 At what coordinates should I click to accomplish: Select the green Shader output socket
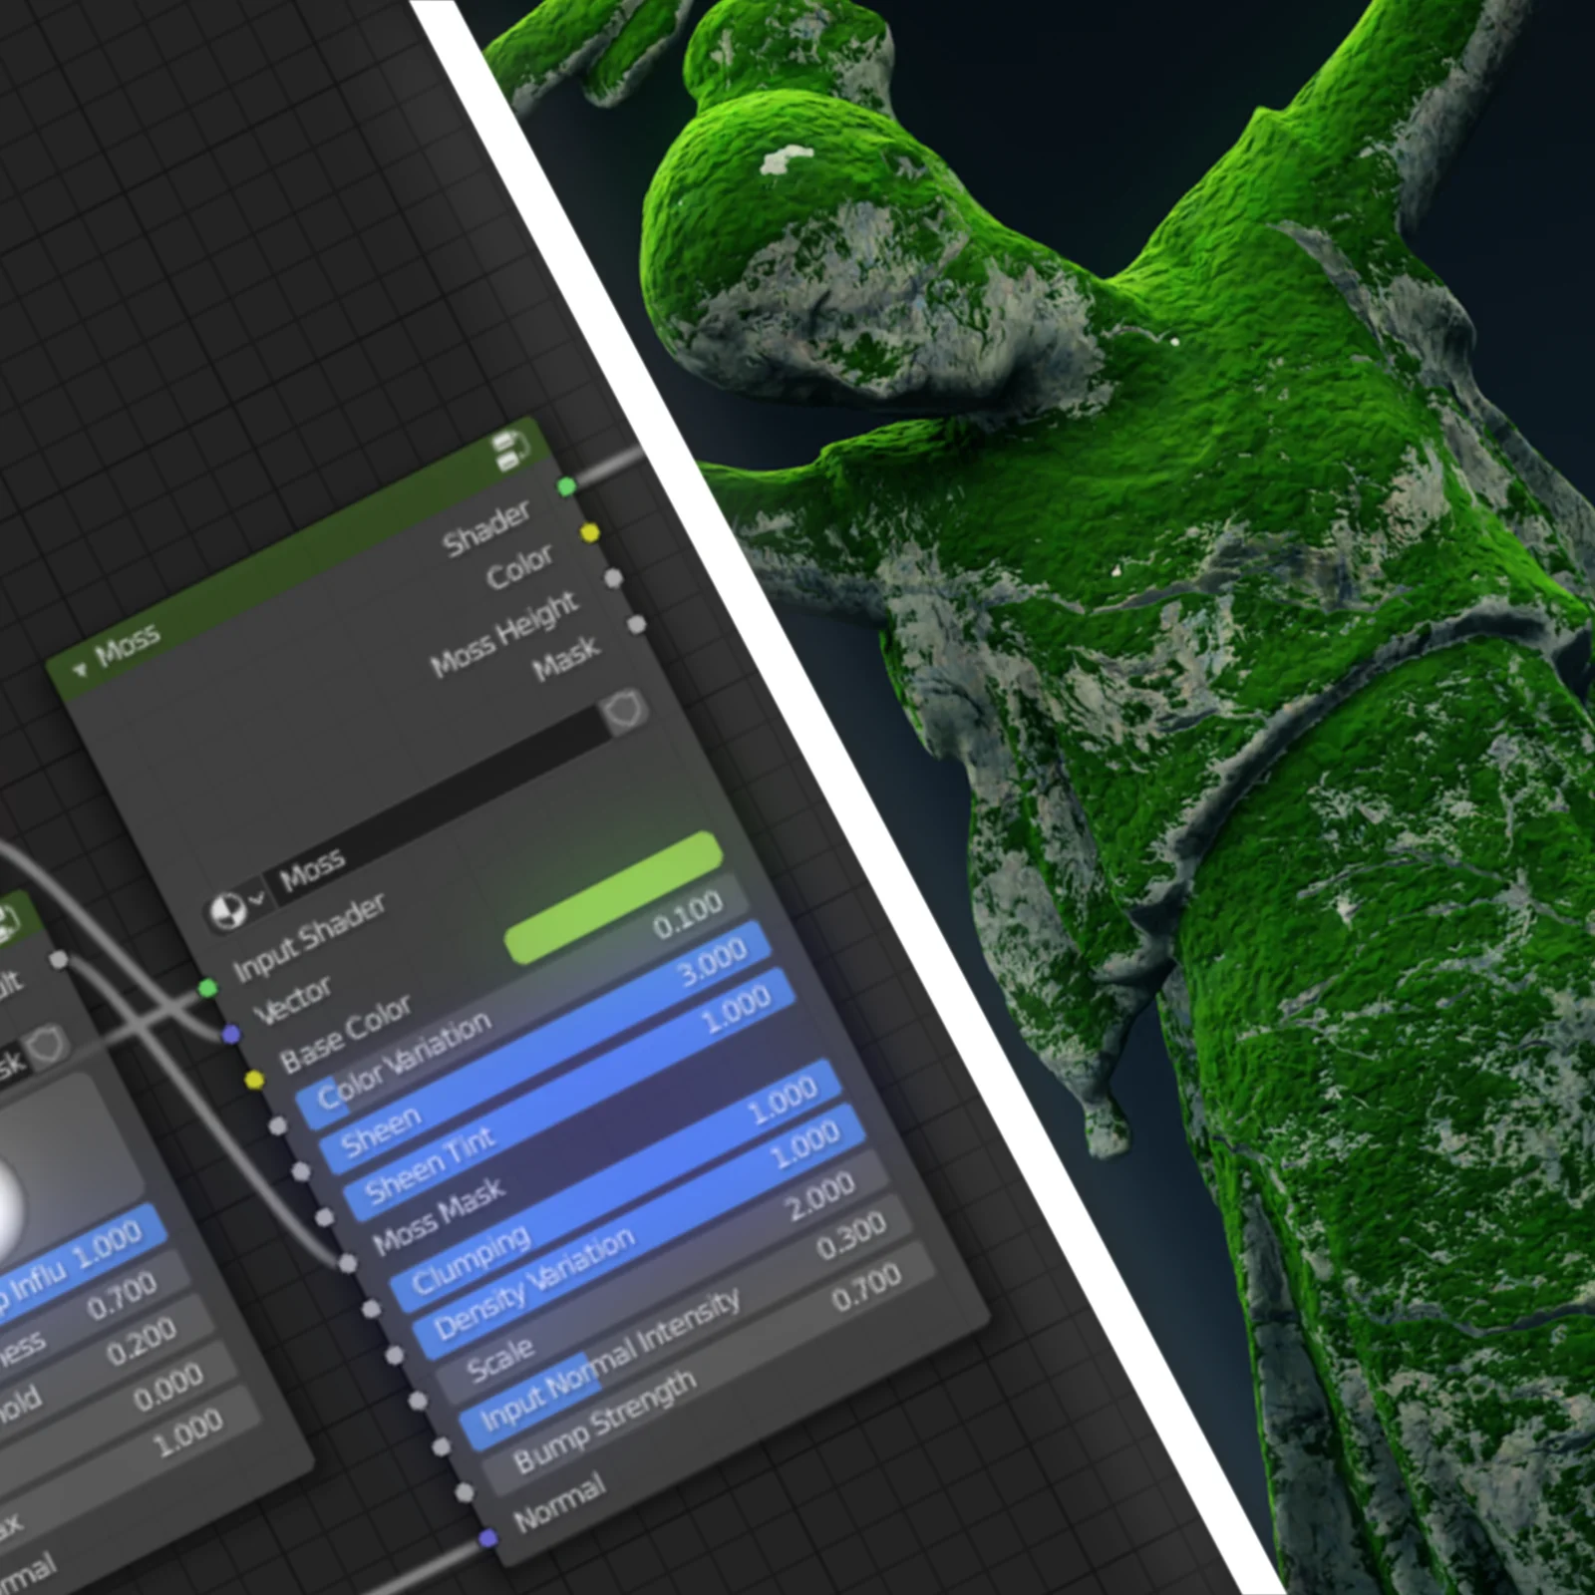[x=566, y=486]
